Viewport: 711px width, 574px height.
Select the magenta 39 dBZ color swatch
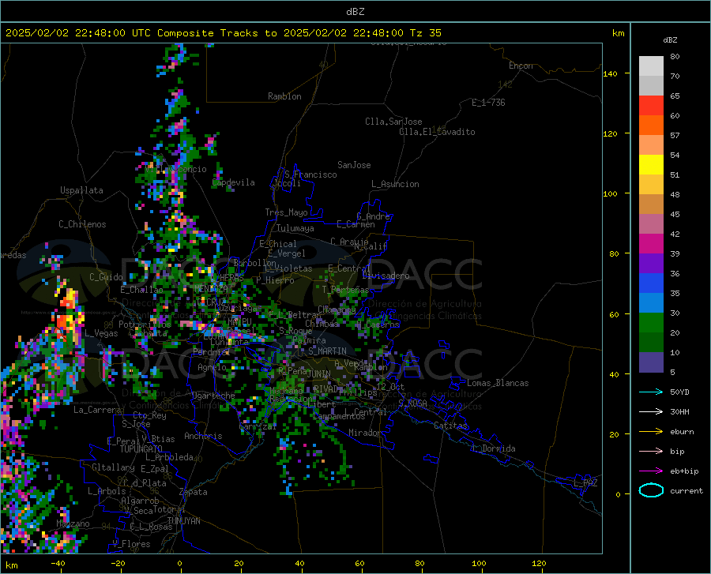[x=651, y=244]
